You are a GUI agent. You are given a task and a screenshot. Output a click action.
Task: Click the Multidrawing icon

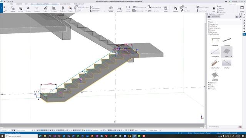(138, 11)
